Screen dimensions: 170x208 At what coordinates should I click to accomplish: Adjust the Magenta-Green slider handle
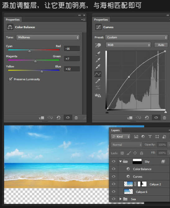(x=35, y=61)
